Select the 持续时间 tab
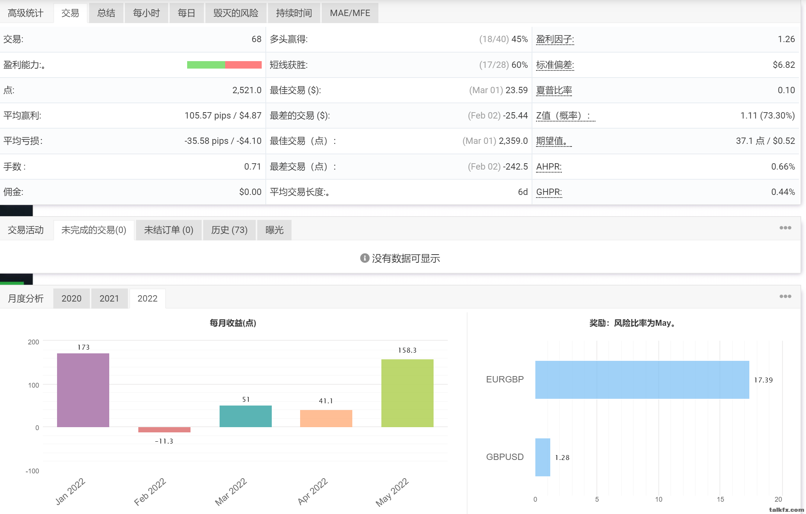 294,13
